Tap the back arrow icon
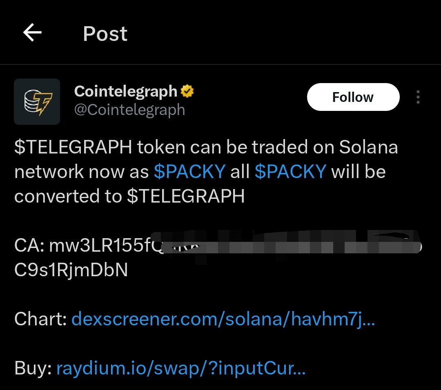The image size is (441, 390). click(x=32, y=33)
